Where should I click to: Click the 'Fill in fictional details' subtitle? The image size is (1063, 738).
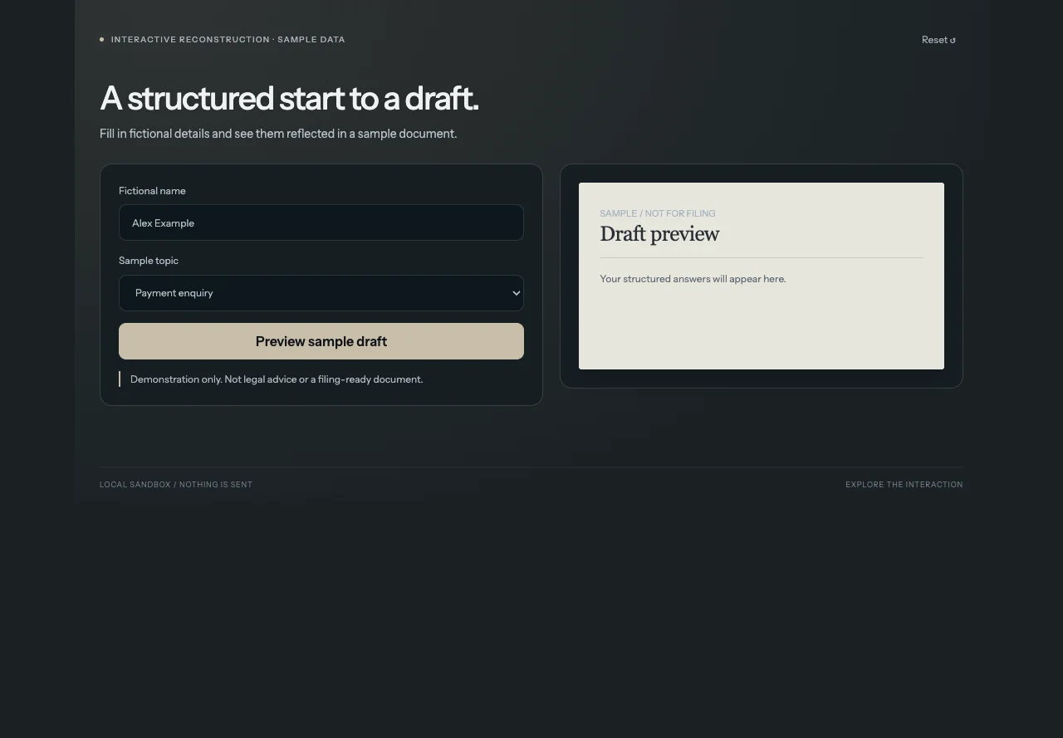[x=278, y=134]
